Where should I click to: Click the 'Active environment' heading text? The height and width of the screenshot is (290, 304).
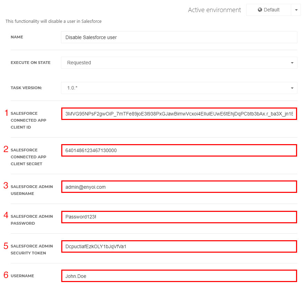click(x=214, y=10)
